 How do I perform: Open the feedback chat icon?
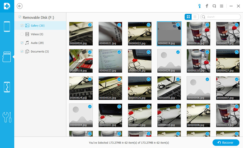click(214, 6)
